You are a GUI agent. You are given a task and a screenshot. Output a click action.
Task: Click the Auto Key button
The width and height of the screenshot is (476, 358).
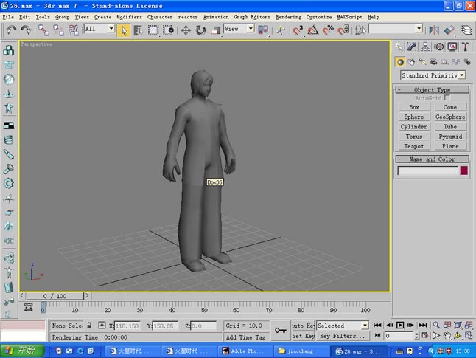point(303,326)
